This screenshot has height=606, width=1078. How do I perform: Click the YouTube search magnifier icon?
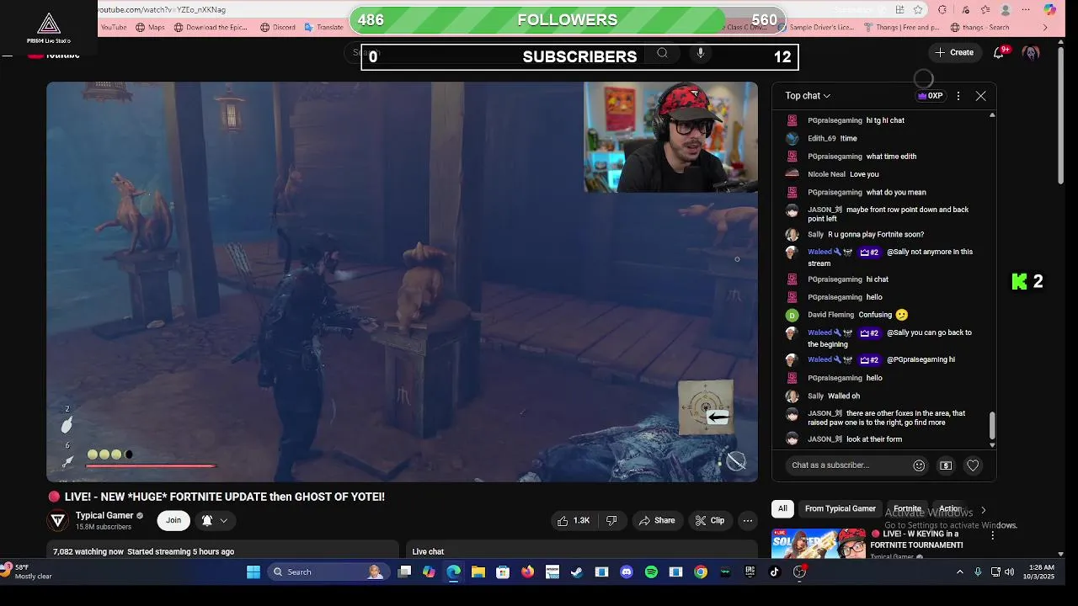[662, 53]
